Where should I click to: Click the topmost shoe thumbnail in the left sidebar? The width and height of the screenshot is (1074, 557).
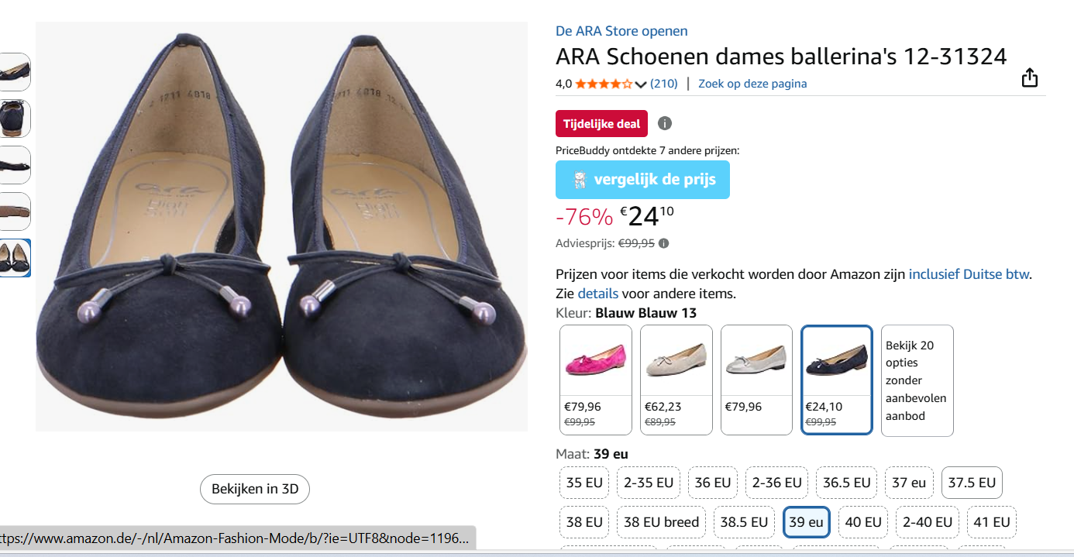[15, 71]
